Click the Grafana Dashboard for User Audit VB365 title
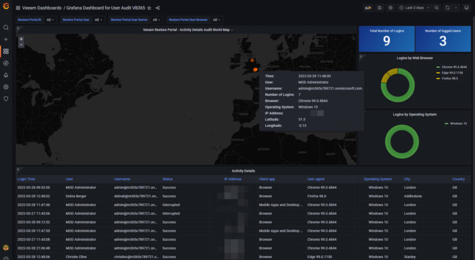 (x=105, y=8)
